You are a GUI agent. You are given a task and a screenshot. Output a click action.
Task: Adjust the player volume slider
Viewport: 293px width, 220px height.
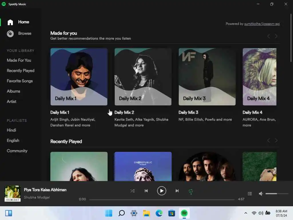tap(277, 194)
